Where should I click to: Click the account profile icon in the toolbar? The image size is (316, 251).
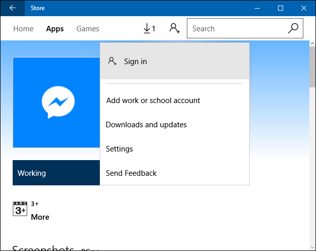[x=174, y=28]
